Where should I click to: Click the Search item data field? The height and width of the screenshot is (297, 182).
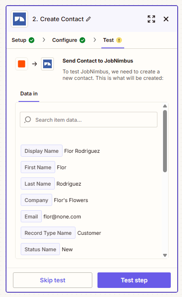coord(88,120)
